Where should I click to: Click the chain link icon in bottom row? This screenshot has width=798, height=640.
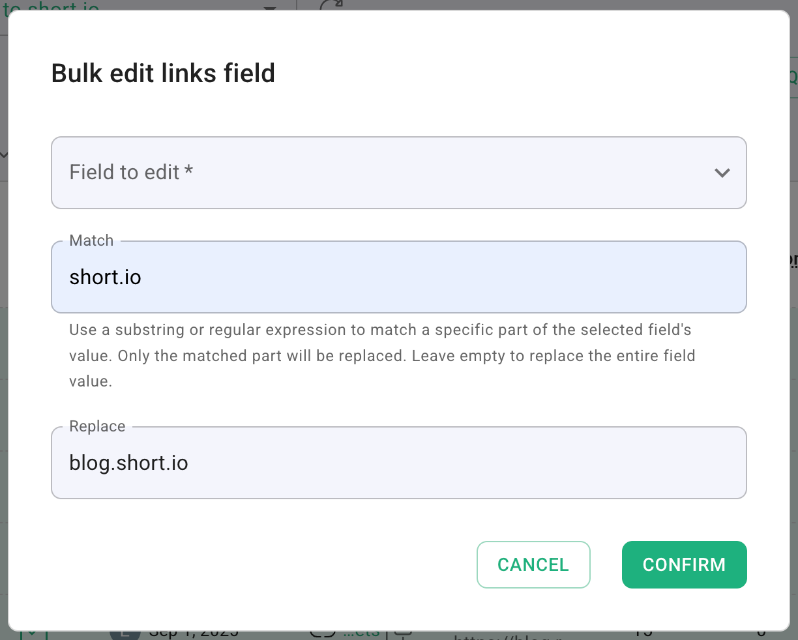click(x=323, y=633)
